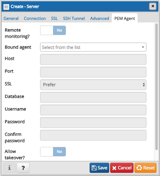Click the Host input field
This screenshot has height=176, width=160.
[93, 59]
